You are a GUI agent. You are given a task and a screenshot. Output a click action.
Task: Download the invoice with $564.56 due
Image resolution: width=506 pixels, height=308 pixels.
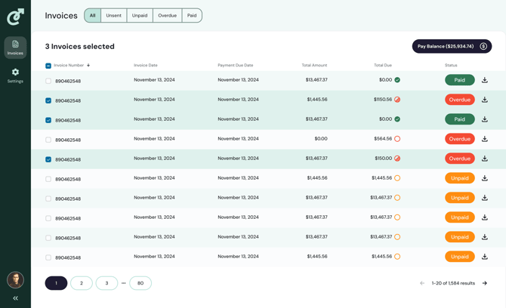484,139
